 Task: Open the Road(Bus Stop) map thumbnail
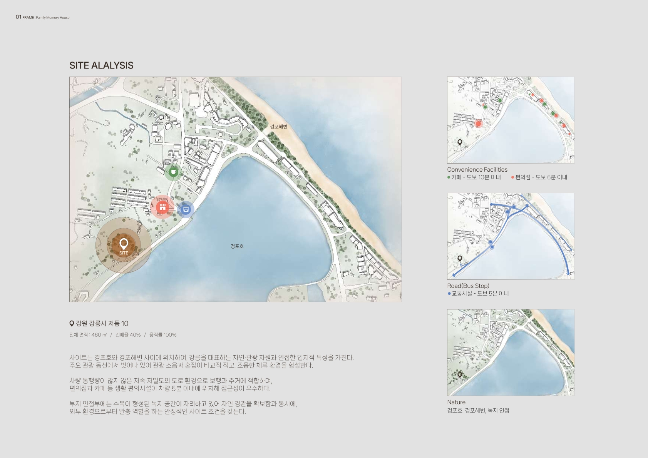[x=511, y=236]
